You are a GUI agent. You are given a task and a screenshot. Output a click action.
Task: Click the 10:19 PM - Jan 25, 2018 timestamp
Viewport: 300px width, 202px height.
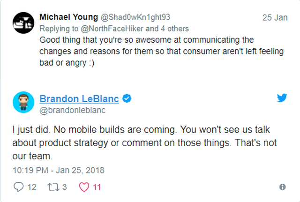(59, 170)
